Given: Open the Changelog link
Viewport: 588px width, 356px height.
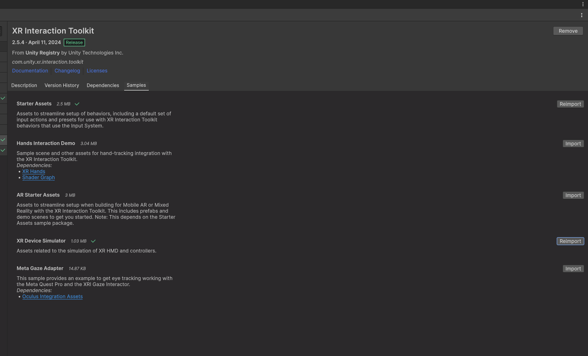Looking at the screenshot, I should pyautogui.click(x=67, y=71).
